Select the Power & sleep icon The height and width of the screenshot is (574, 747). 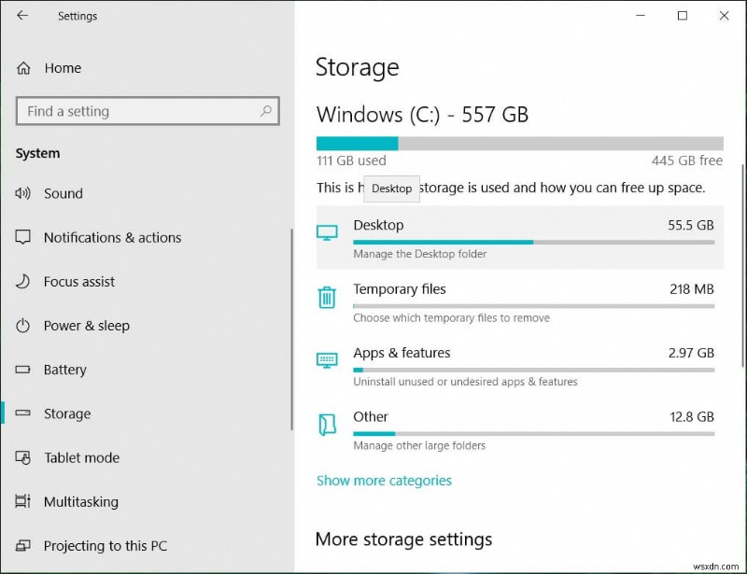coord(22,326)
